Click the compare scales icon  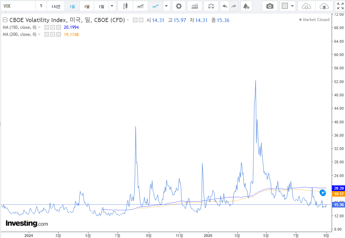[x=211, y=6]
